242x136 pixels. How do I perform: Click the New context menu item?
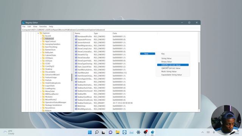click(x=147, y=54)
